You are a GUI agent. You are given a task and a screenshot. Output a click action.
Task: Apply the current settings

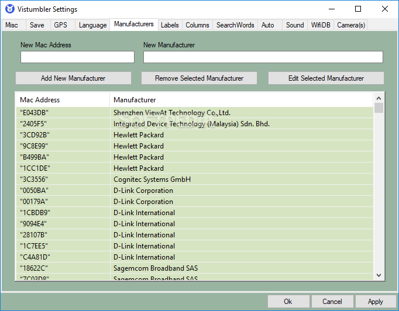coord(376,301)
